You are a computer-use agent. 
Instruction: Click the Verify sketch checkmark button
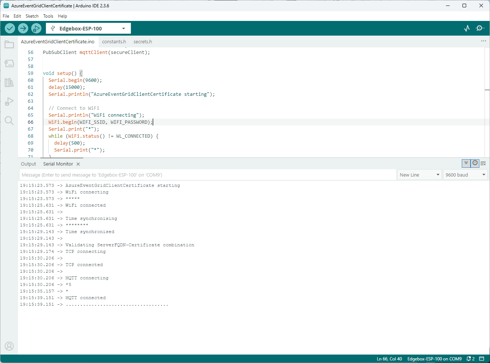10,28
